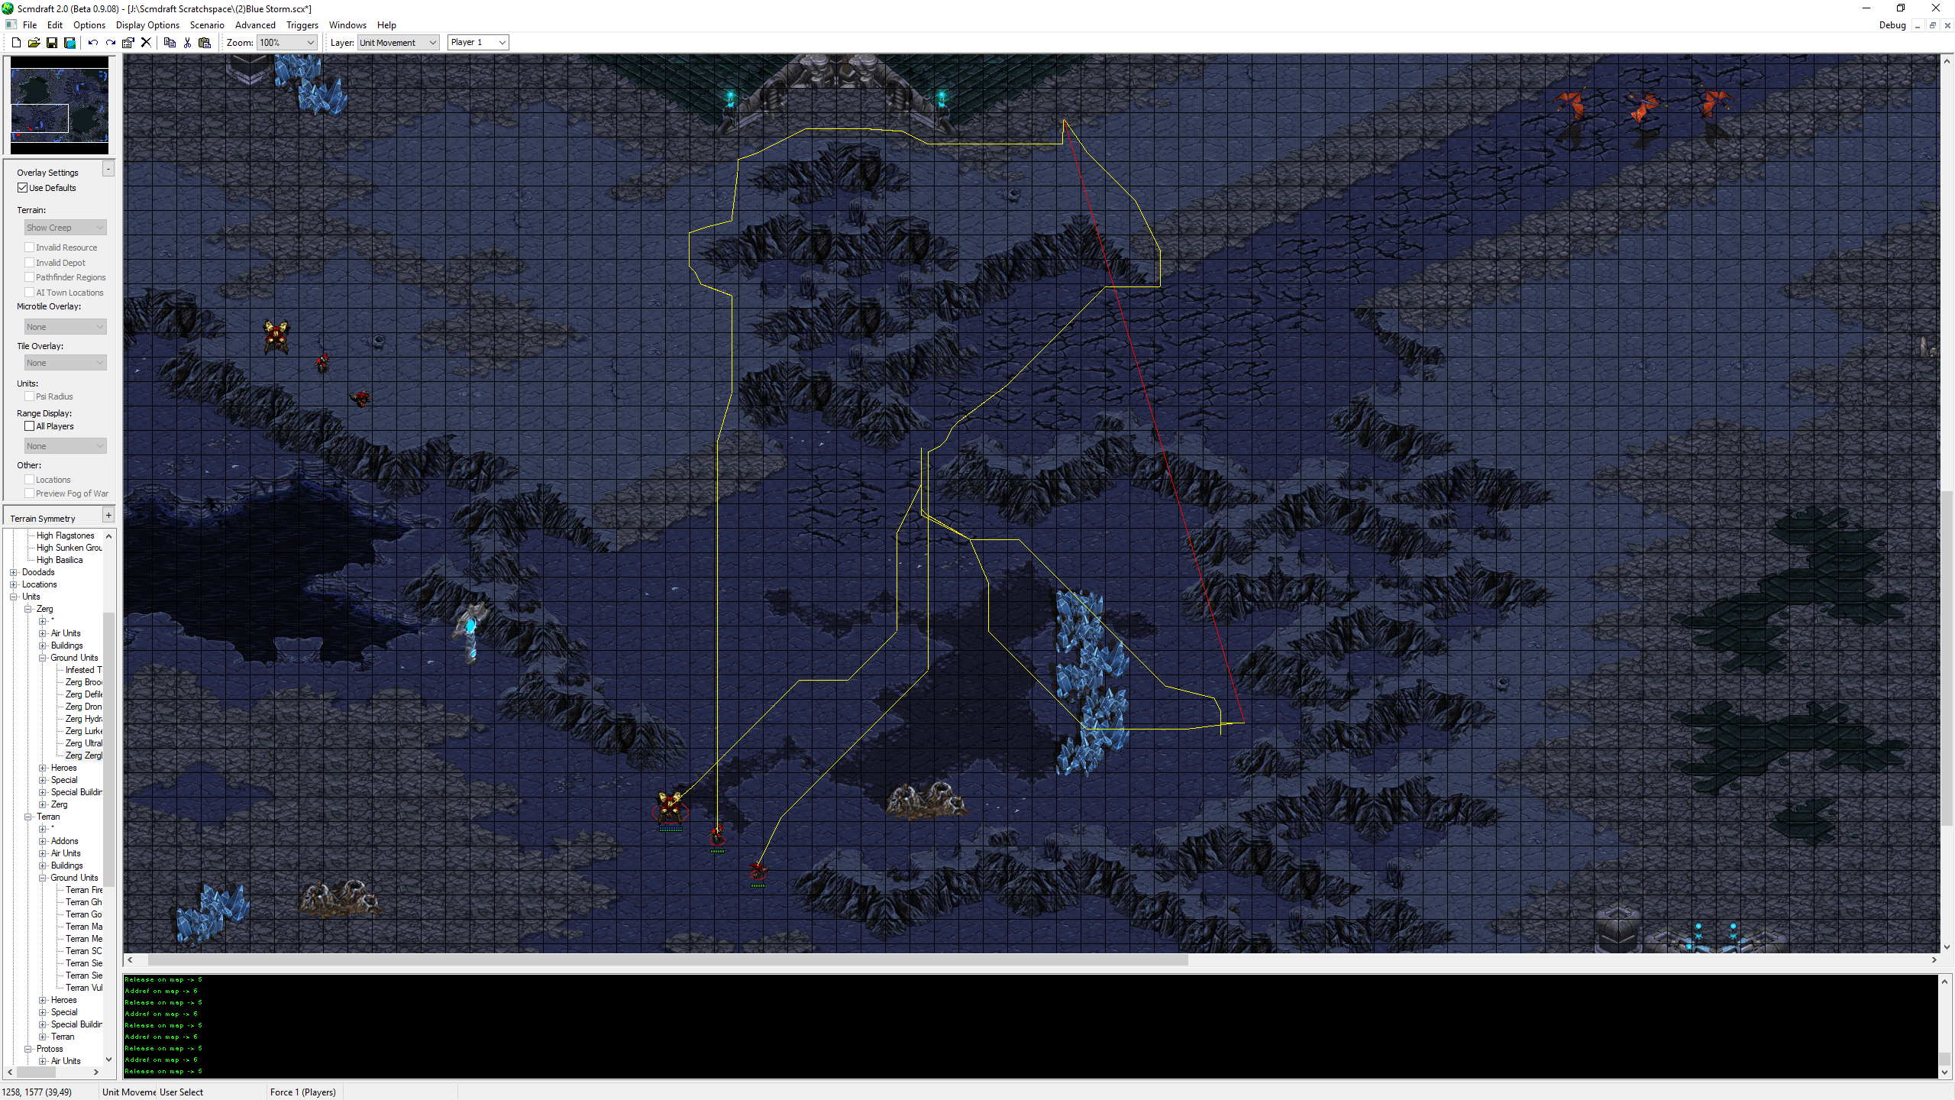
Task: Open the Layer dropdown showing Unit Movement
Action: pyautogui.click(x=398, y=43)
